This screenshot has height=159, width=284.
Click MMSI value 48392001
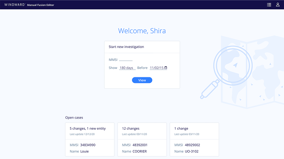coord(140,145)
